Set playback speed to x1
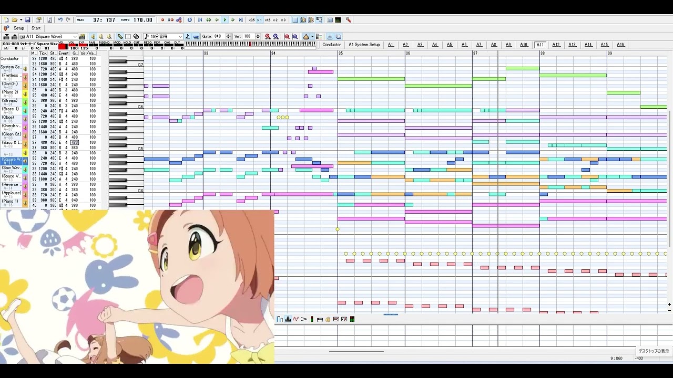The image size is (673, 378). click(259, 20)
